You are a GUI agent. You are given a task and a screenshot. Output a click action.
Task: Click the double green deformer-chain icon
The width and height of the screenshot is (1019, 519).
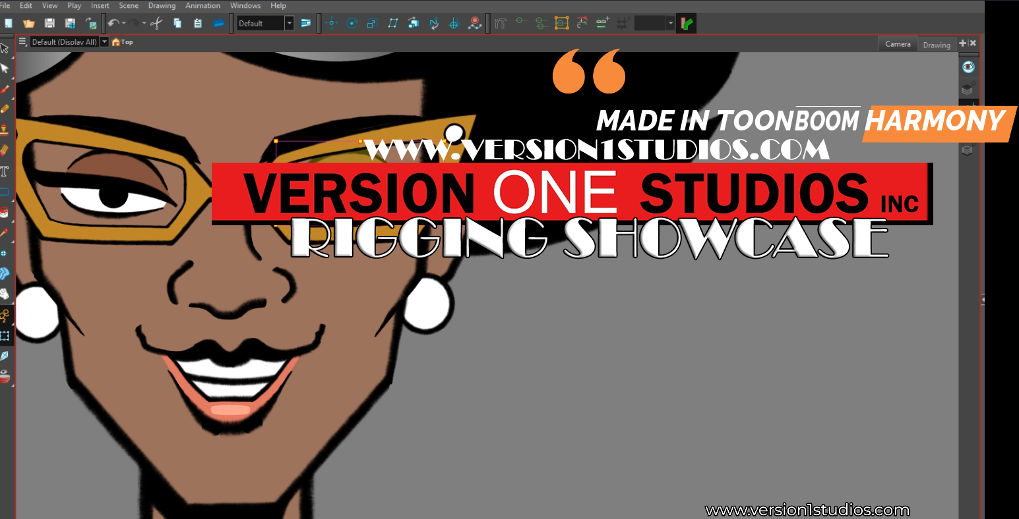click(541, 23)
